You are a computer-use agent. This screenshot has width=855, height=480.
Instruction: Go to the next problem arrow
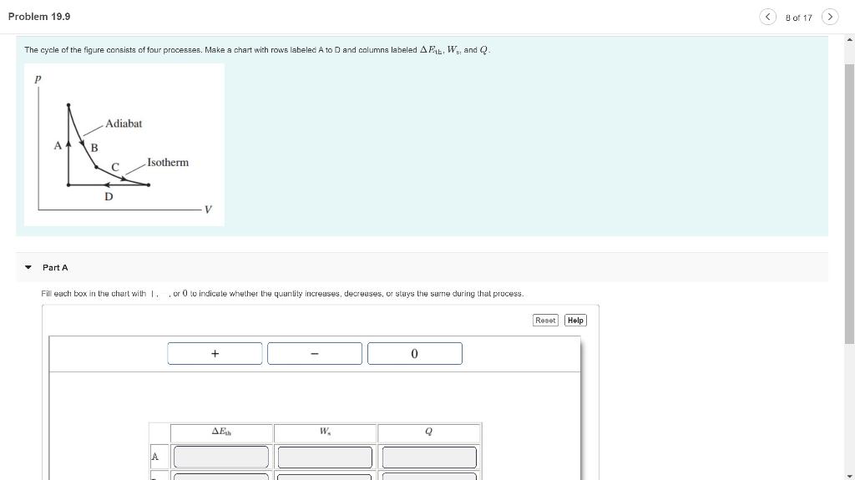click(x=830, y=17)
